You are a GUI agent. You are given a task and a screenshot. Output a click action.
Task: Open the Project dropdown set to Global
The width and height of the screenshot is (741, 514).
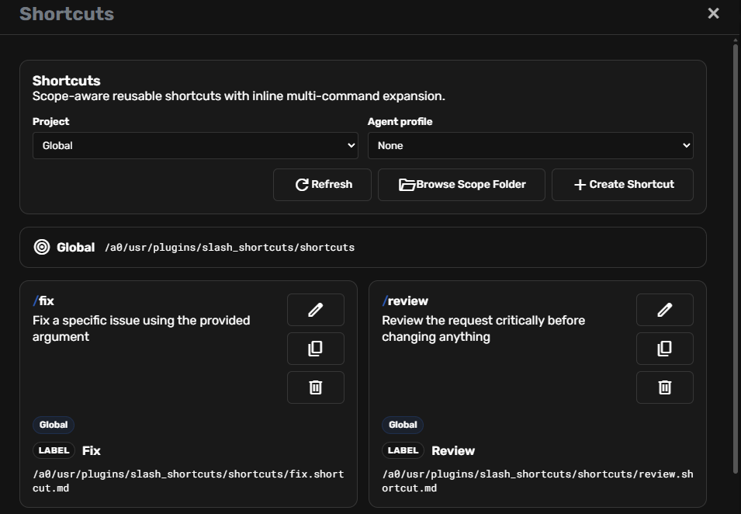(x=196, y=146)
